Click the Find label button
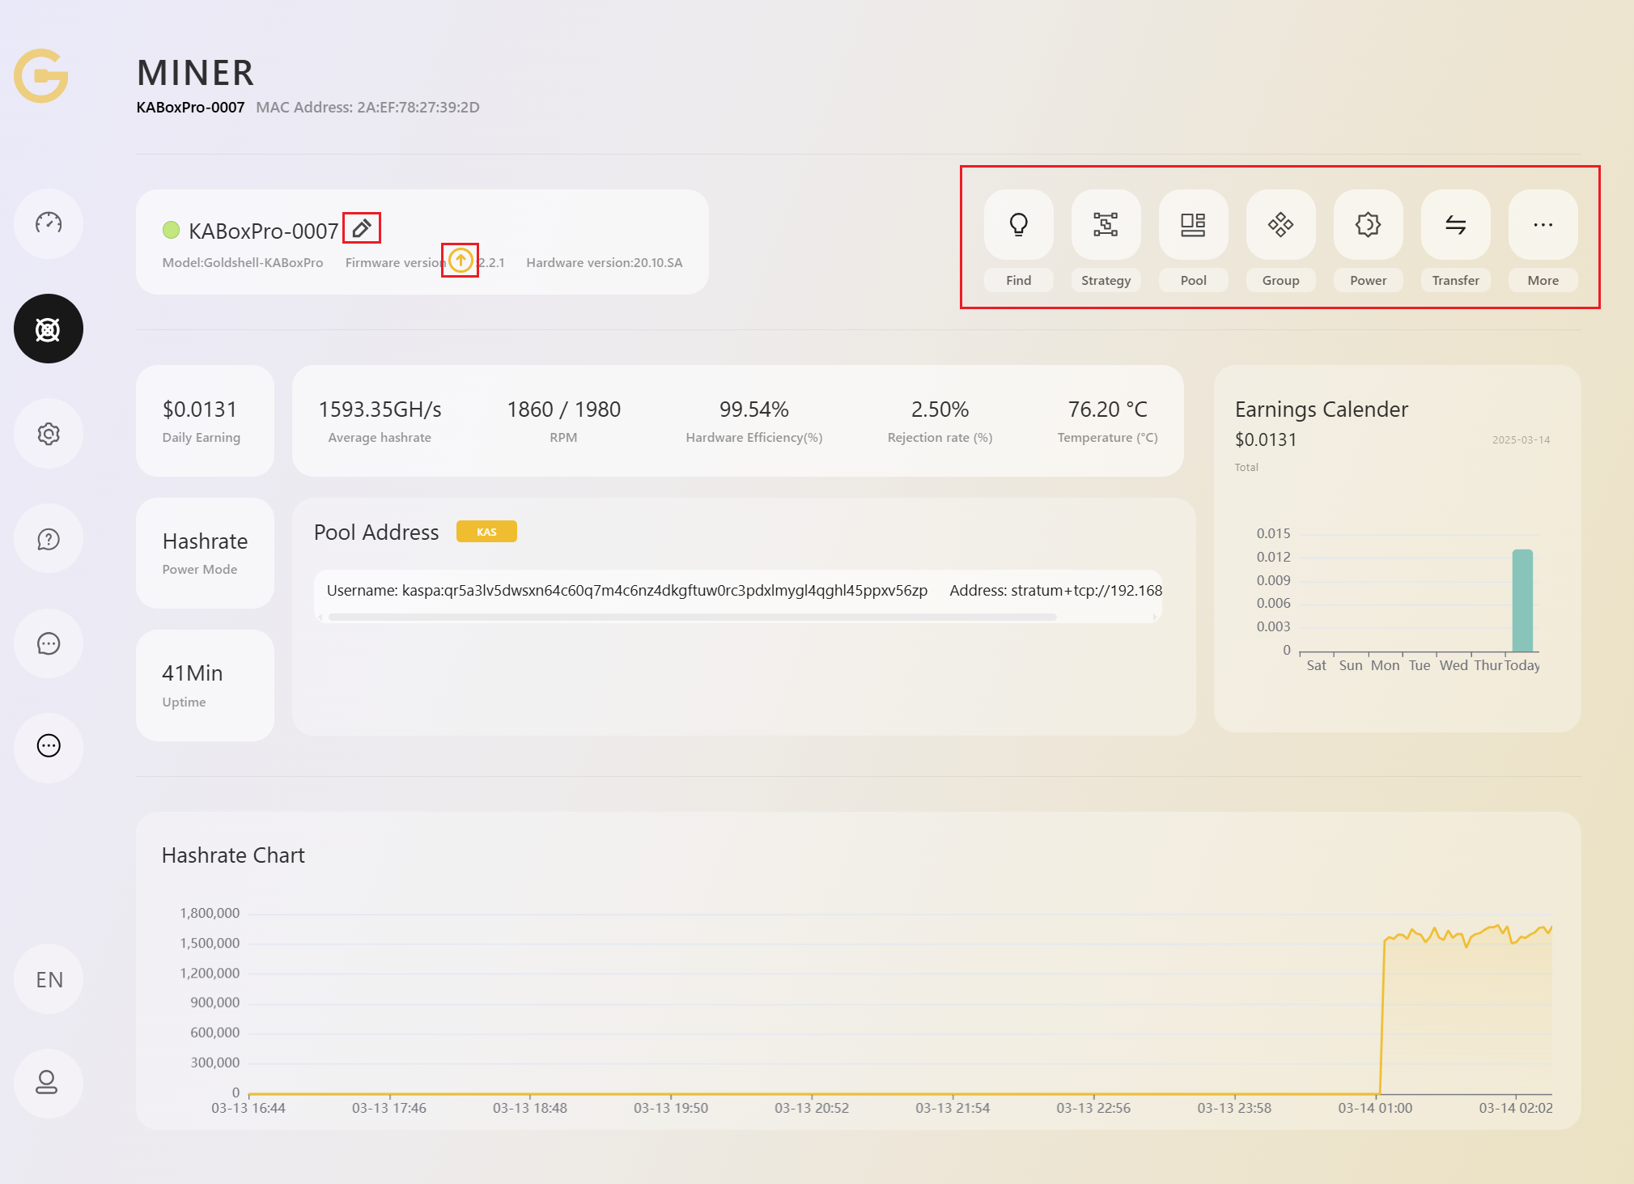The width and height of the screenshot is (1634, 1184). (x=1019, y=280)
